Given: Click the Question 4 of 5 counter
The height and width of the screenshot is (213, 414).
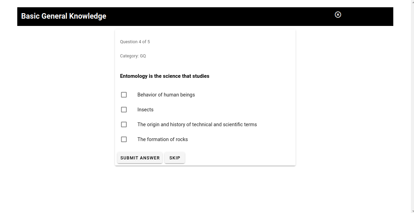Looking at the screenshot, I should coord(135,42).
